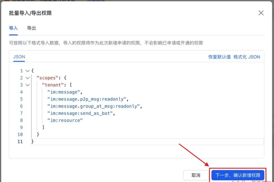
Task: Open the JSON editor tab
Action: (x=19, y=57)
